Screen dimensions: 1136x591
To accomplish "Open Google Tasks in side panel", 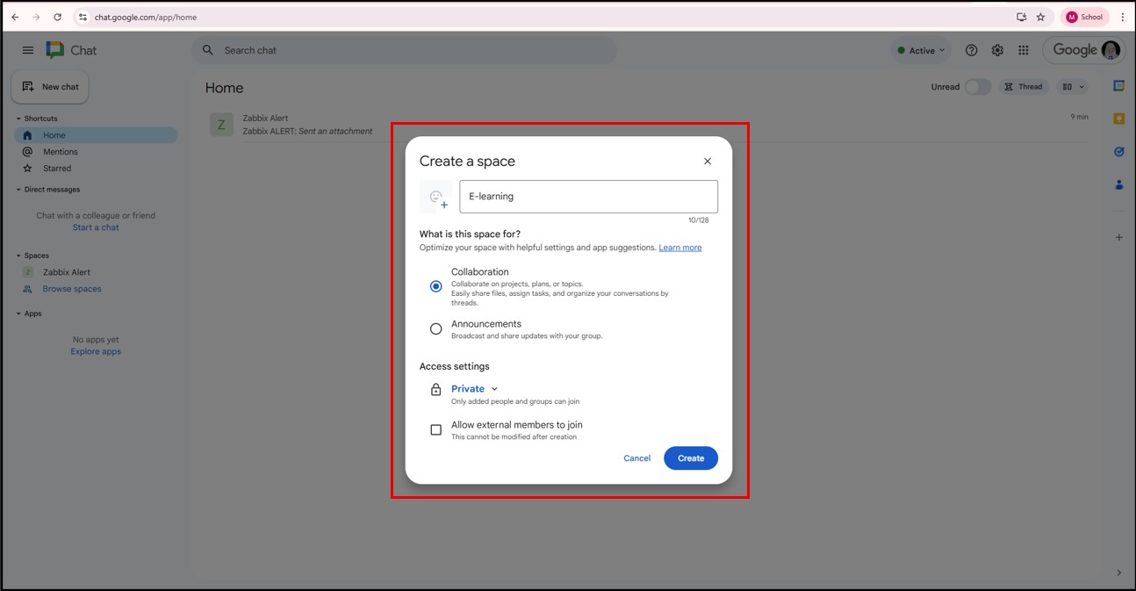I will pyautogui.click(x=1118, y=152).
